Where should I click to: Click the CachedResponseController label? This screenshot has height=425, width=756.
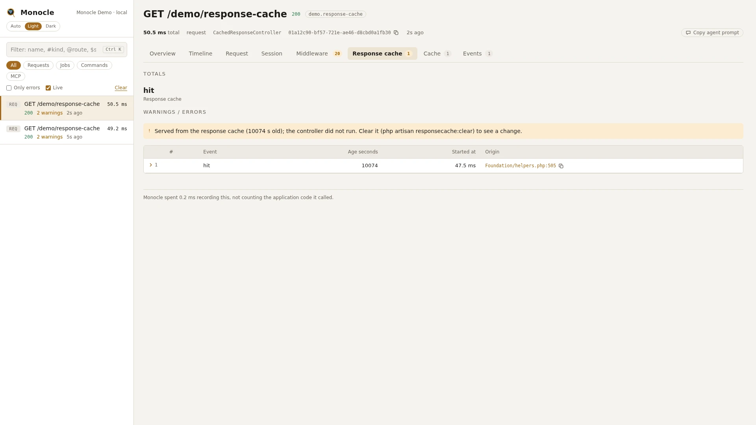[247, 33]
